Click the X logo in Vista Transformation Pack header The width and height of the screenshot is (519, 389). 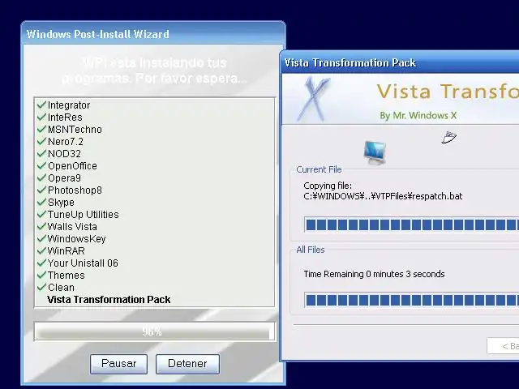313,99
